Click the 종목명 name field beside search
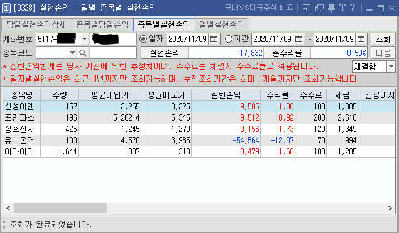This screenshot has width=399, height=233. click(x=113, y=53)
